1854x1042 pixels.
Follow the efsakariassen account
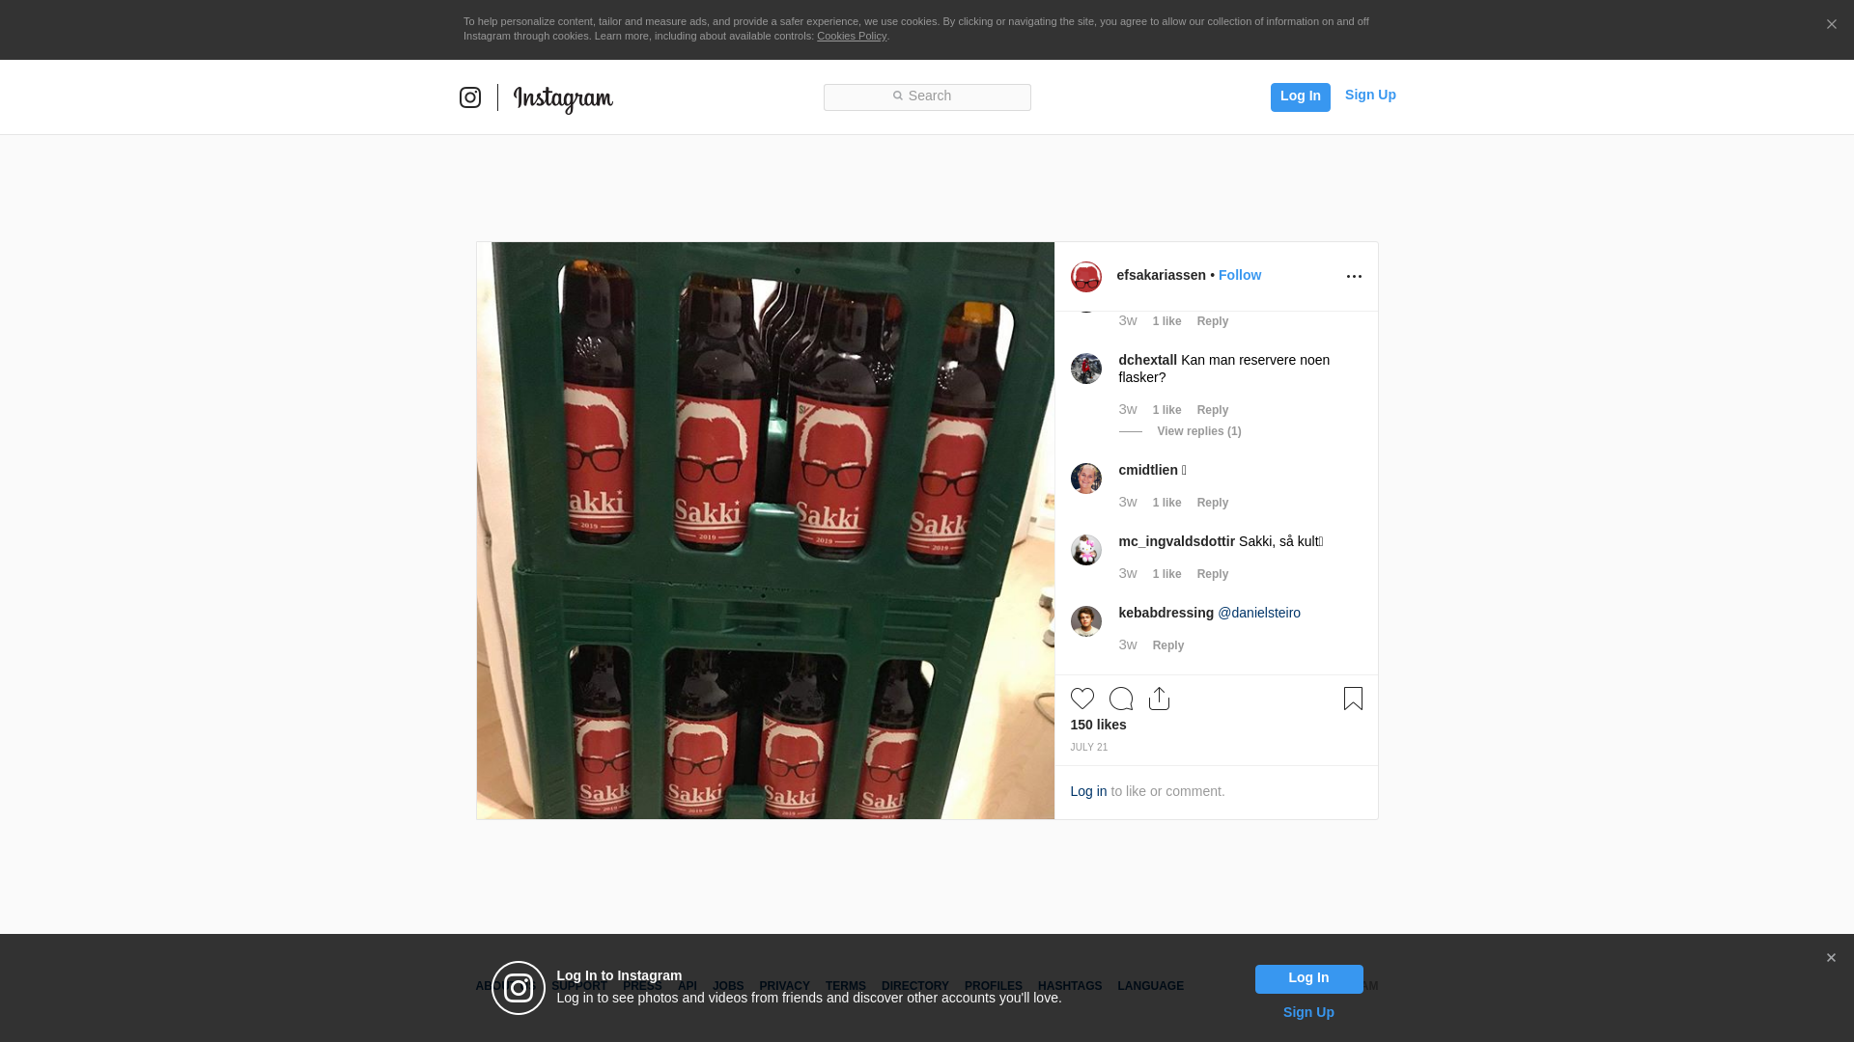pos(1240,275)
